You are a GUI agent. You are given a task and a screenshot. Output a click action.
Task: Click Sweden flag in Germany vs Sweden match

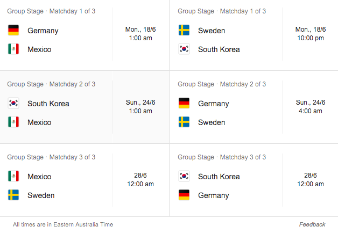pos(184,122)
